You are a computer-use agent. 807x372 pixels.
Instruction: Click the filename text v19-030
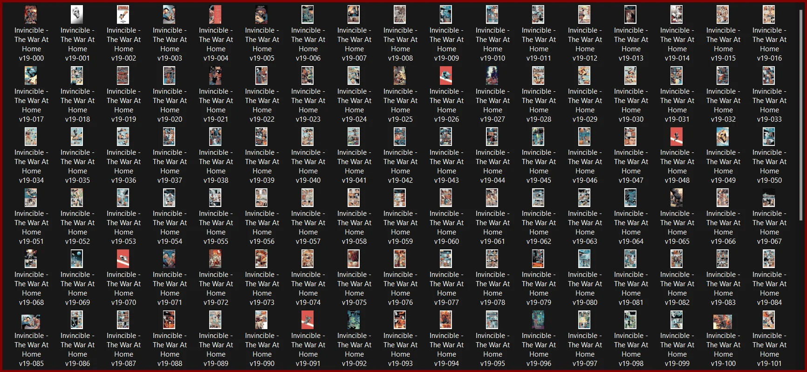point(631,105)
